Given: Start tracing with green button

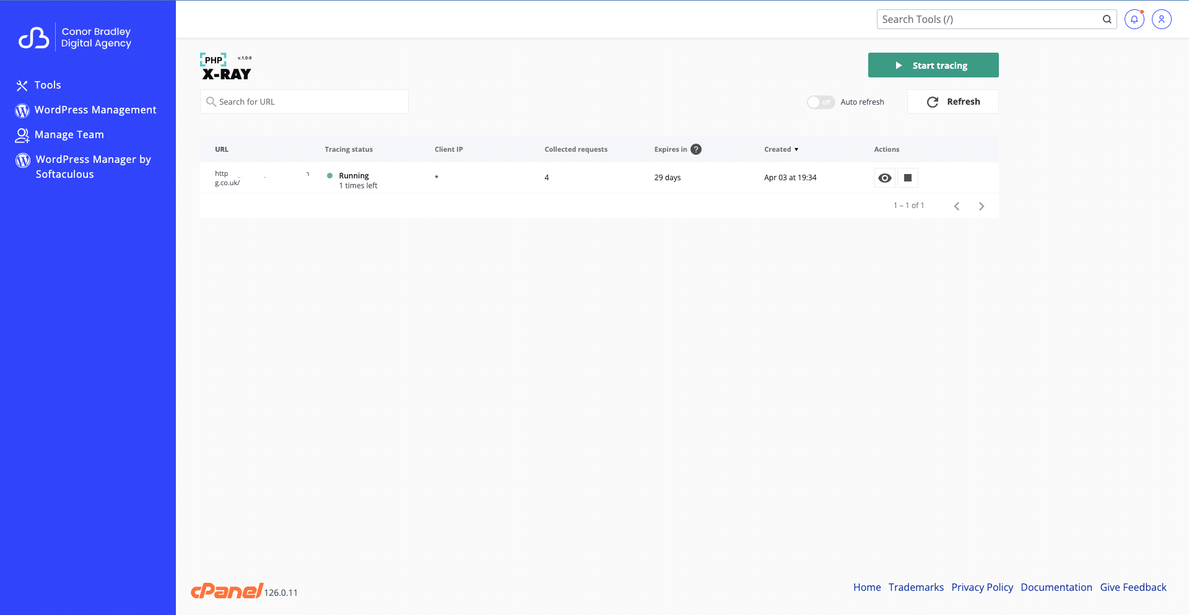Looking at the screenshot, I should pos(933,65).
